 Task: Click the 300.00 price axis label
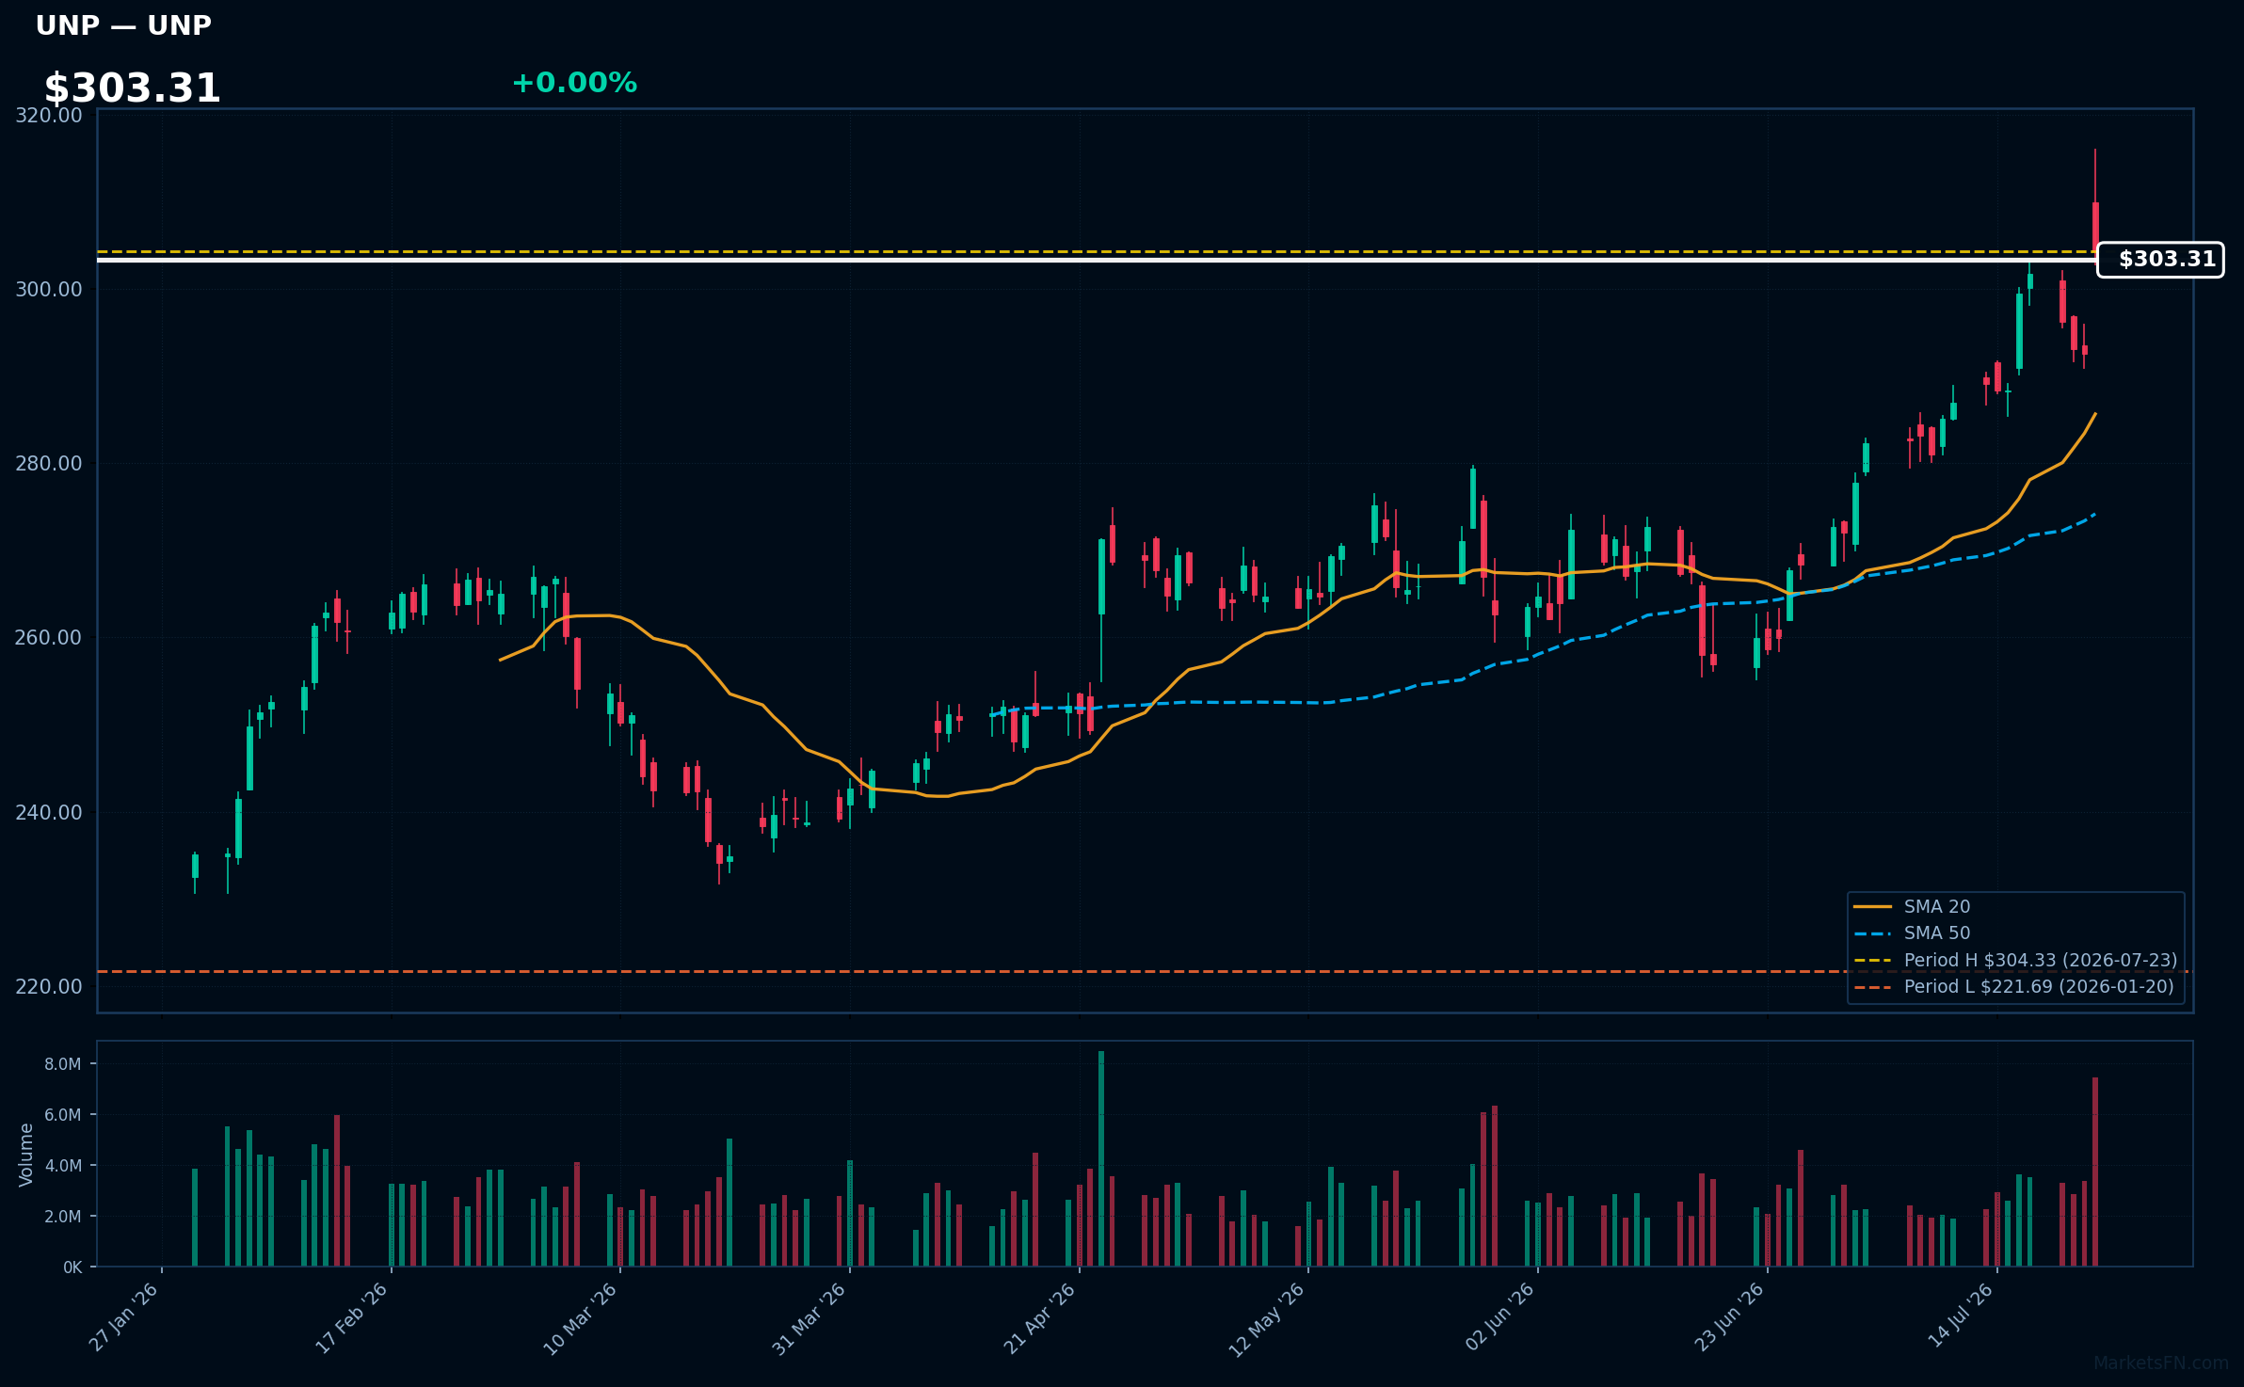click(x=49, y=289)
